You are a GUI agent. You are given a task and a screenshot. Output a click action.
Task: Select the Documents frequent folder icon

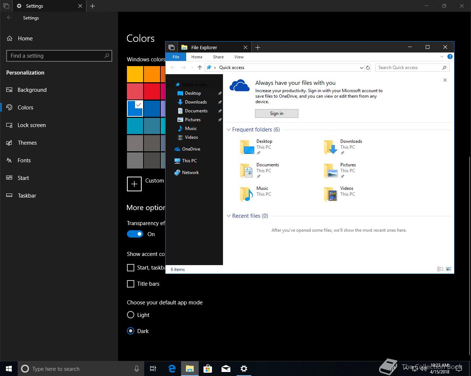[x=247, y=171]
